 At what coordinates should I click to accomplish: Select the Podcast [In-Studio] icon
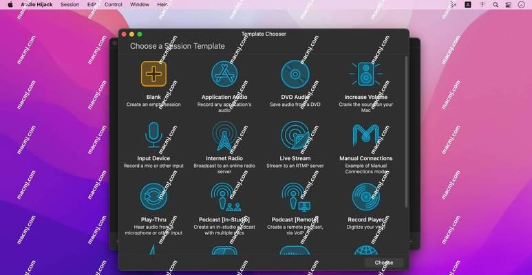226,197
